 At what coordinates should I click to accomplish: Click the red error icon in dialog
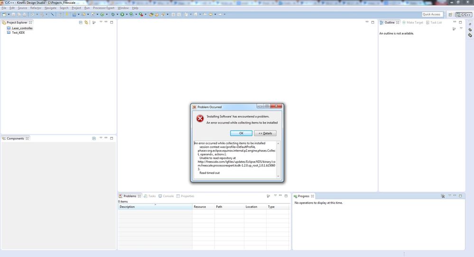pyautogui.click(x=200, y=118)
